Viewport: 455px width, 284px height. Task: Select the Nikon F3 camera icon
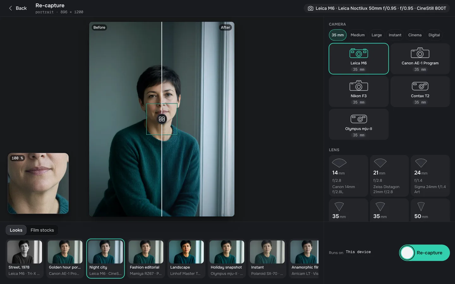pos(359,86)
